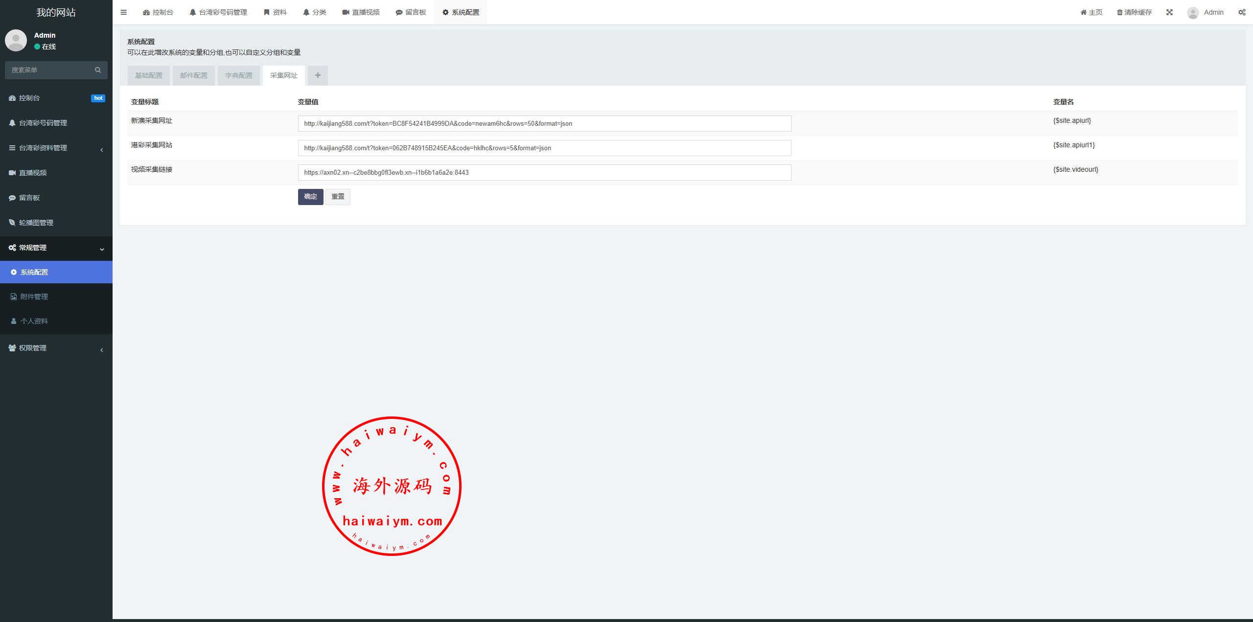Switch to 基础配置 tab

(149, 75)
